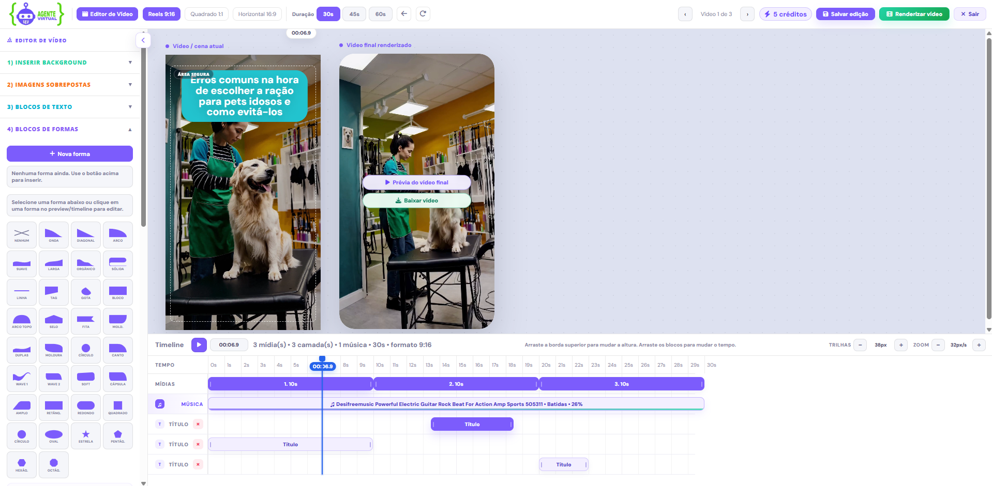992x486 pixels.
Task: Choose the ESTRELA star shape
Action: coord(86,436)
